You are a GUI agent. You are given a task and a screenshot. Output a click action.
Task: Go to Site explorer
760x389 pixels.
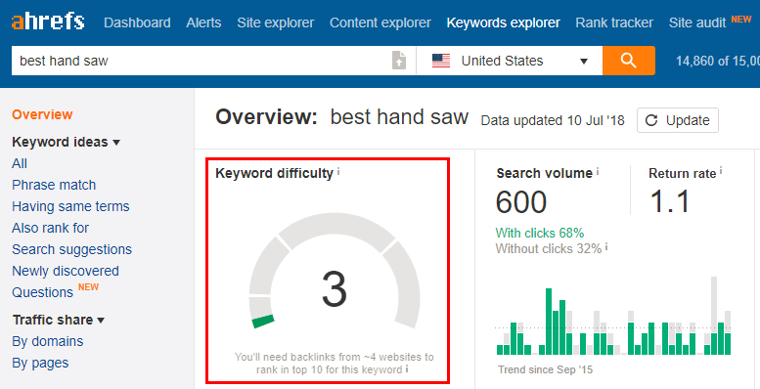[275, 22]
